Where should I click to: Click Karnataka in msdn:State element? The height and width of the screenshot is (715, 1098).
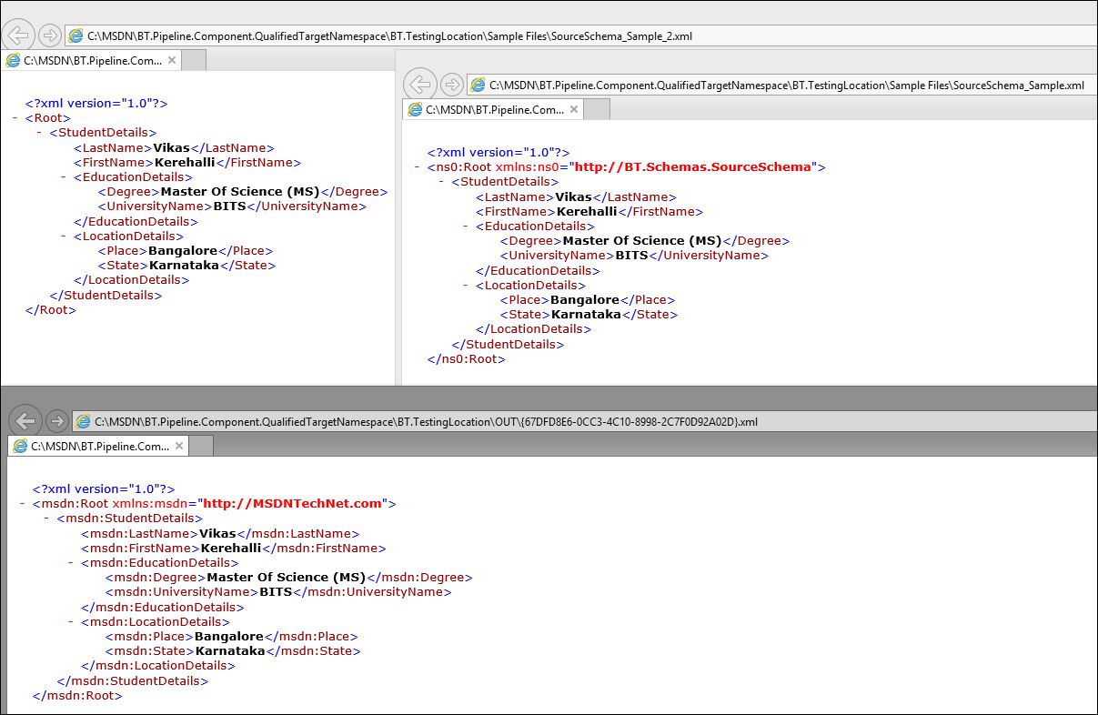click(x=229, y=651)
